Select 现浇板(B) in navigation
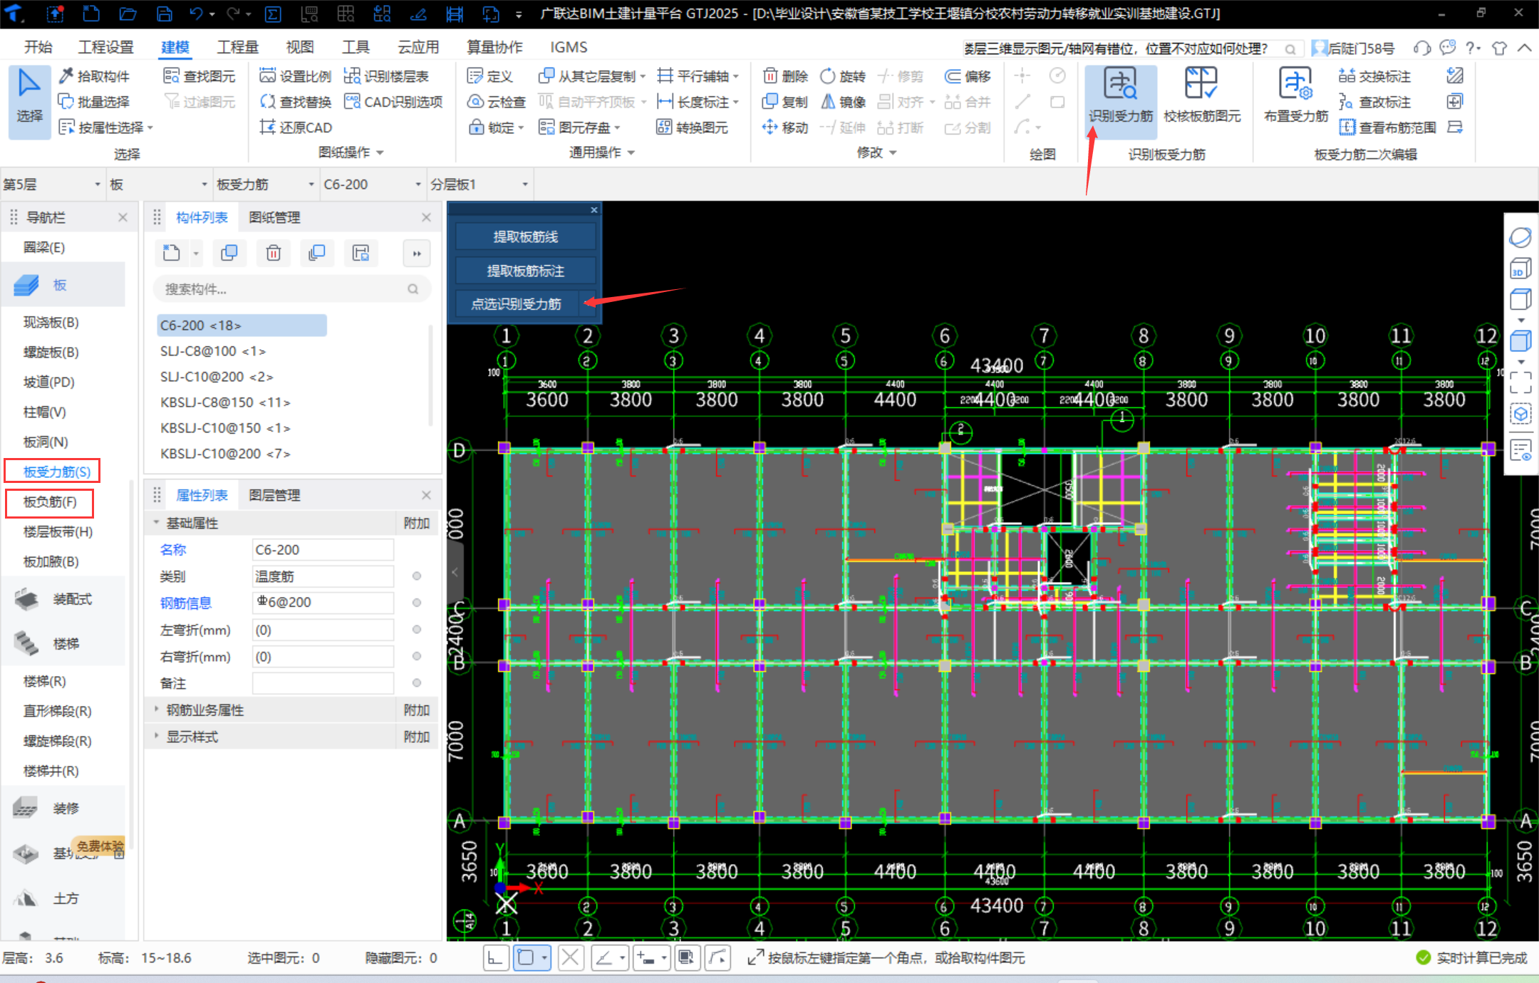Viewport: 1539px width, 983px height. pyautogui.click(x=51, y=322)
